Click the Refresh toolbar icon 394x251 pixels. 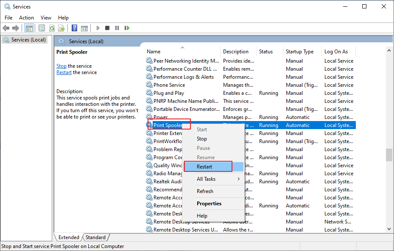pyautogui.click(x=52, y=28)
